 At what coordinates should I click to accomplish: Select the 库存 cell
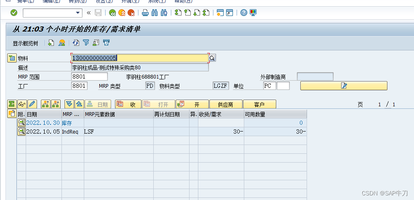point(72,123)
